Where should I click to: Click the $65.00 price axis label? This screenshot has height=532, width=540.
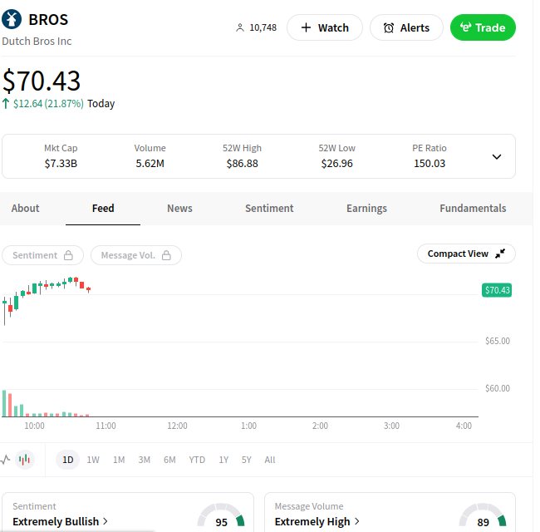coord(498,341)
